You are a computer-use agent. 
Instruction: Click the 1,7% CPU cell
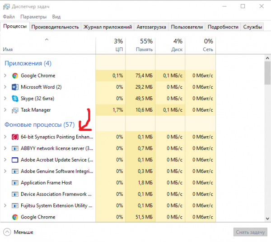click(x=111, y=110)
